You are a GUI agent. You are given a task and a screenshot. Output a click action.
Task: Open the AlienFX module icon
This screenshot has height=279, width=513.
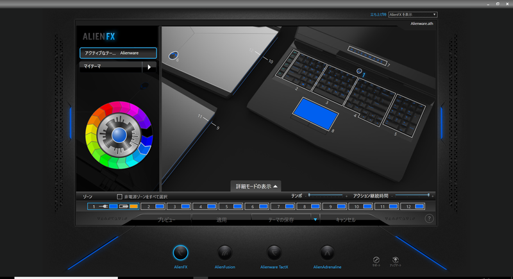tap(180, 253)
